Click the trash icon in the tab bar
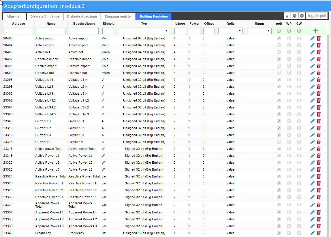This screenshot has height=237, width=331. coord(287,16)
